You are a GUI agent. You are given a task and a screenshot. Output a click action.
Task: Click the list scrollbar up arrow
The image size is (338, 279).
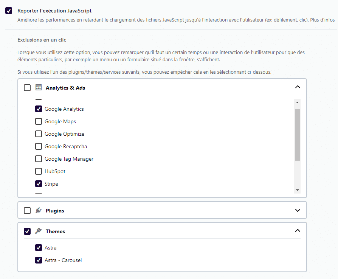click(x=297, y=102)
